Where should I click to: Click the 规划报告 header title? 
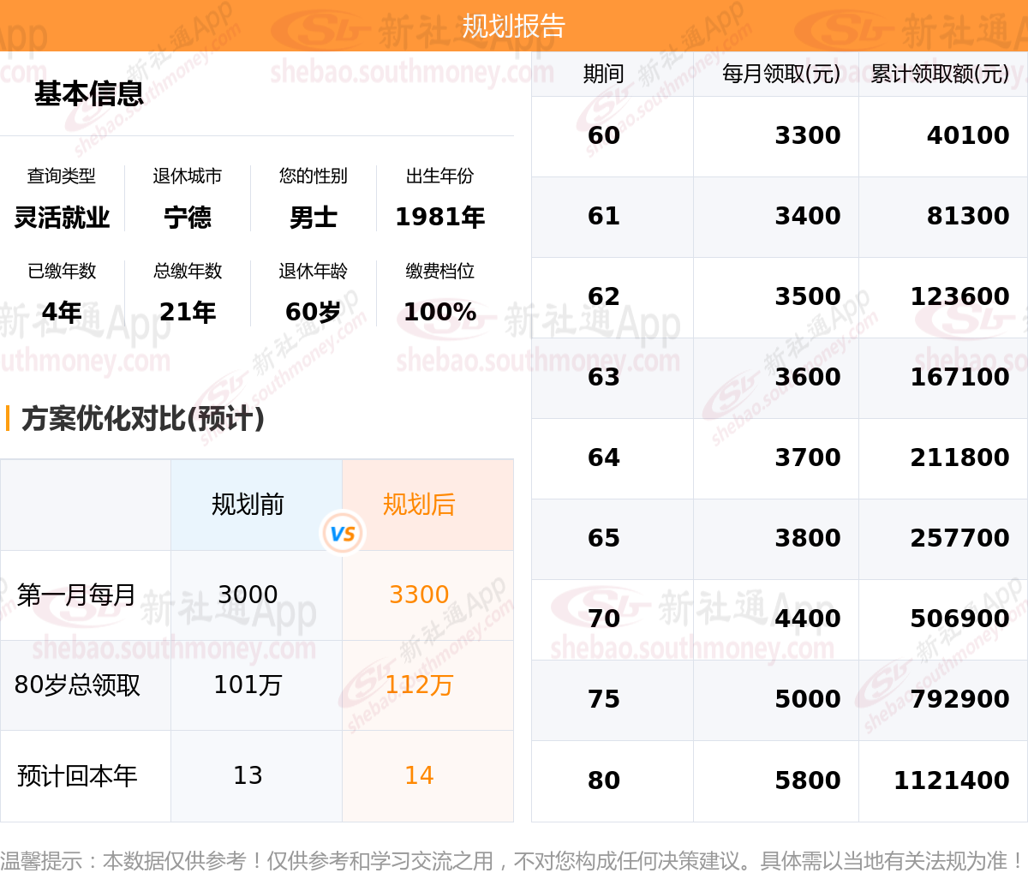[514, 26]
